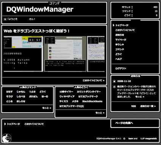Select ゆうしゃ in the side menu
The image size is (161, 145).
tap(119, 44)
